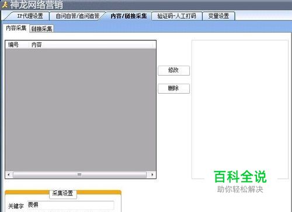
Task: Click the 神龙网络营销 app icon in title bar
Action: tap(5, 5)
